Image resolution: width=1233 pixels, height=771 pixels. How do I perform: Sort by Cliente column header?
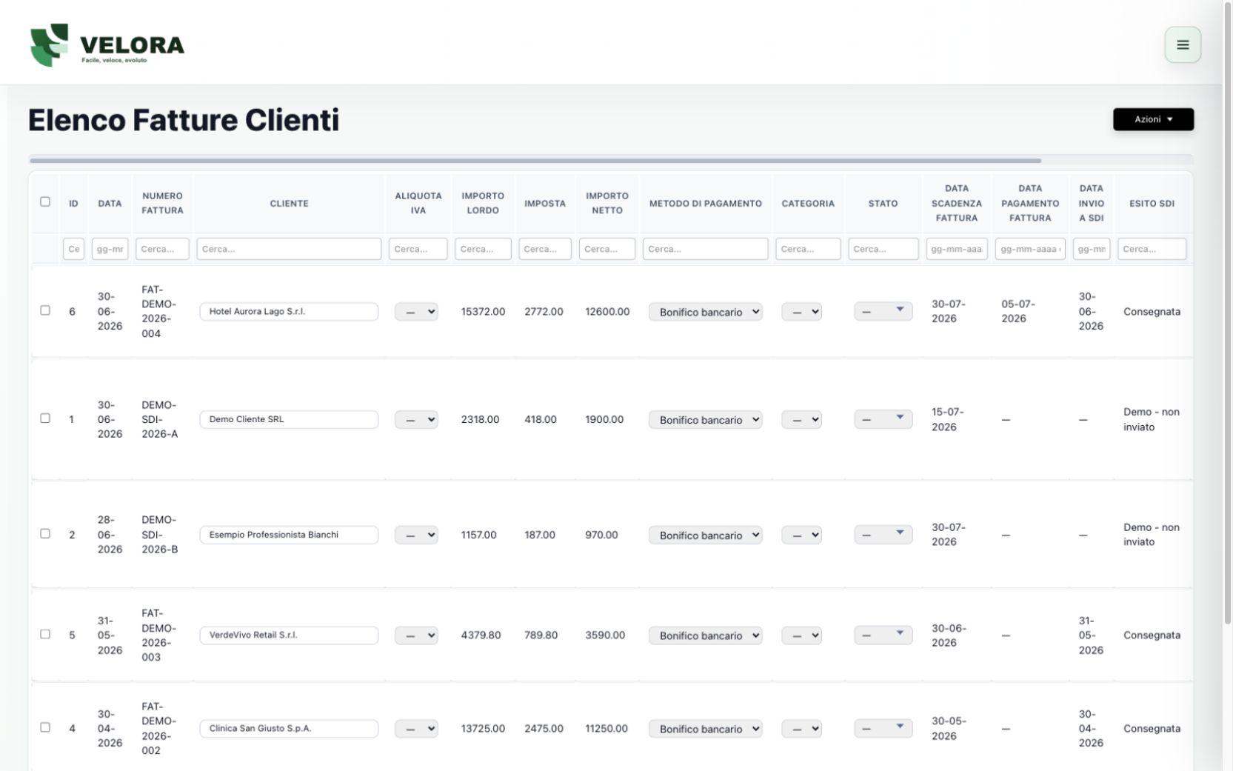[x=289, y=203]
